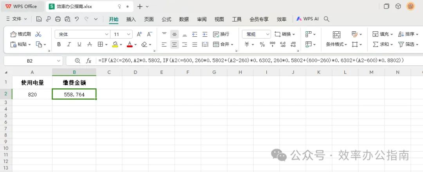Image resolution: width=423 pixels, height=172 pixels.
Task: Select cell A2 containing 820
Action: click(33, 95)
